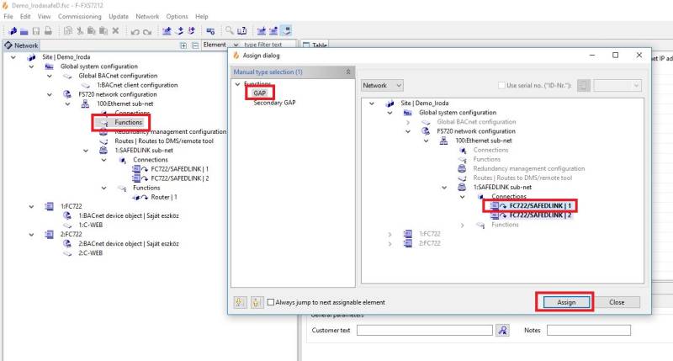This screenshot has height=361, width=673.
Task: Open the Element filter dropdown
Action: [236, 45]
